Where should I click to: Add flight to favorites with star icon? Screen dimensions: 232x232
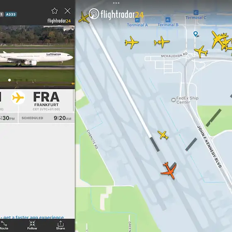coord(54,11)
